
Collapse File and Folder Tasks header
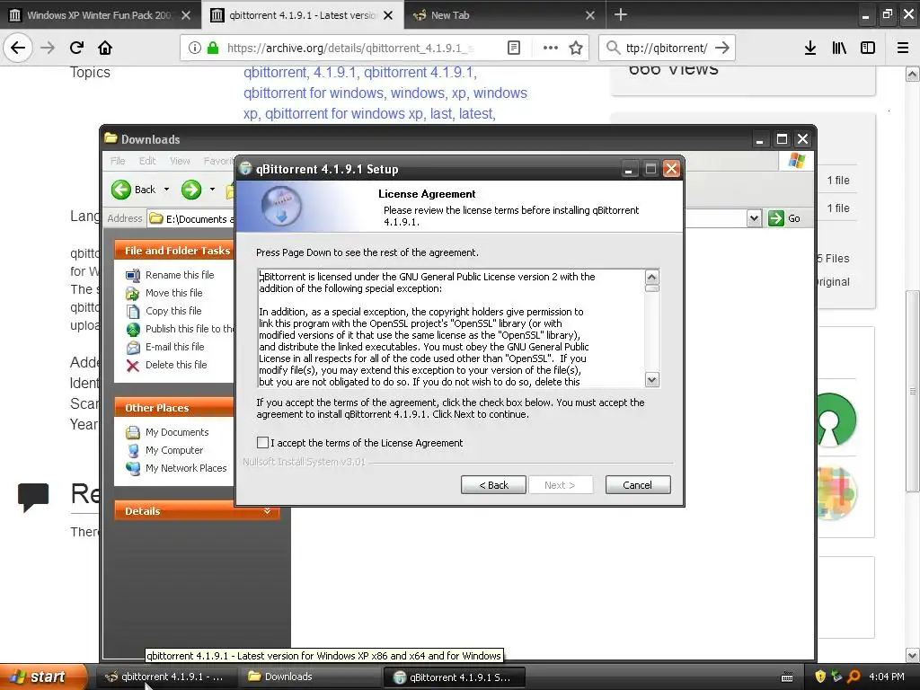coord(175,251)
